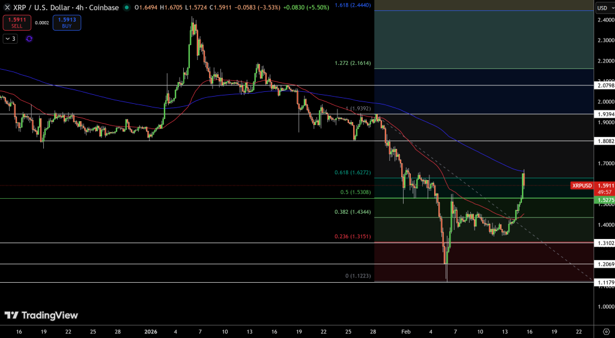The height and width of the screenshot is (338, 615).
Task: Click Fib label 0.618 (1.6272)
Action: click(353, 172)
